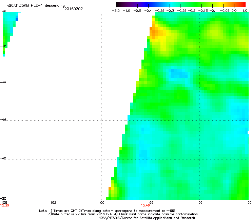Click the -99 longitude axis label
The image size is (251, 220).
click(x=101, y=203)
